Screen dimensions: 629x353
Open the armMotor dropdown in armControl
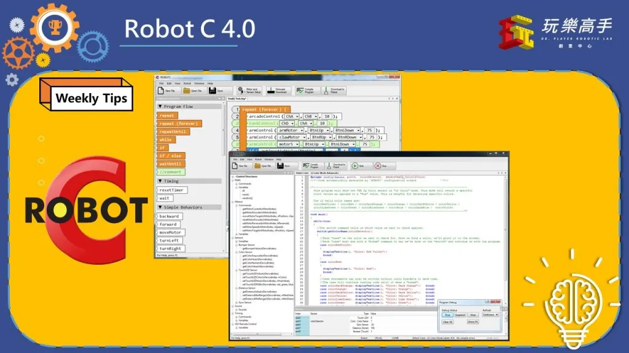(x=291, y=131)
